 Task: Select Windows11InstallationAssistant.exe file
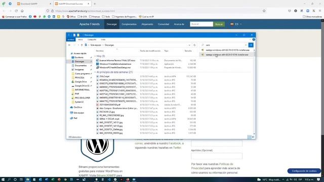pos(115,64)
